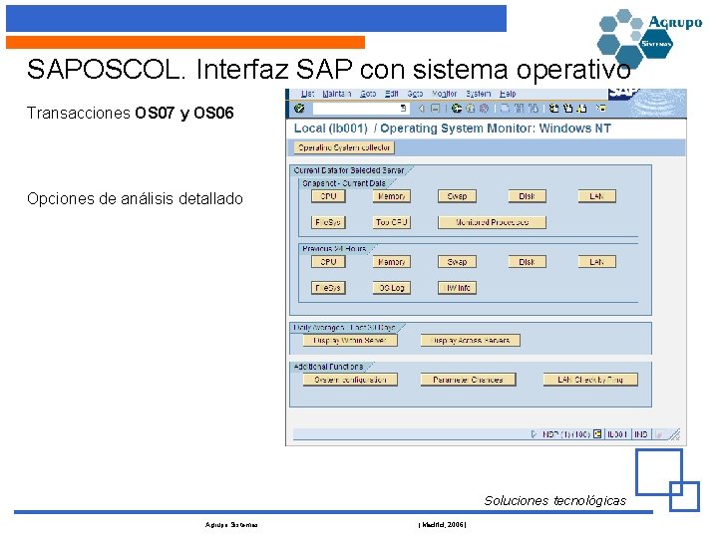Open the Maintain menu

(x=337, y=94)
